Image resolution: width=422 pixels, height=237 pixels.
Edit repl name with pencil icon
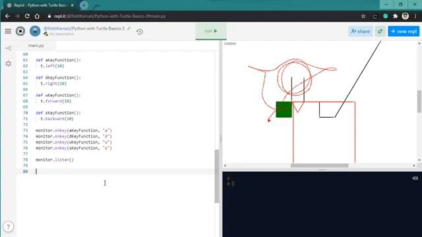[129, 28]
